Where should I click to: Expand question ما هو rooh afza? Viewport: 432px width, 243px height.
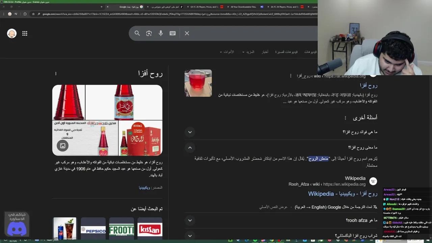pos(190,220)
